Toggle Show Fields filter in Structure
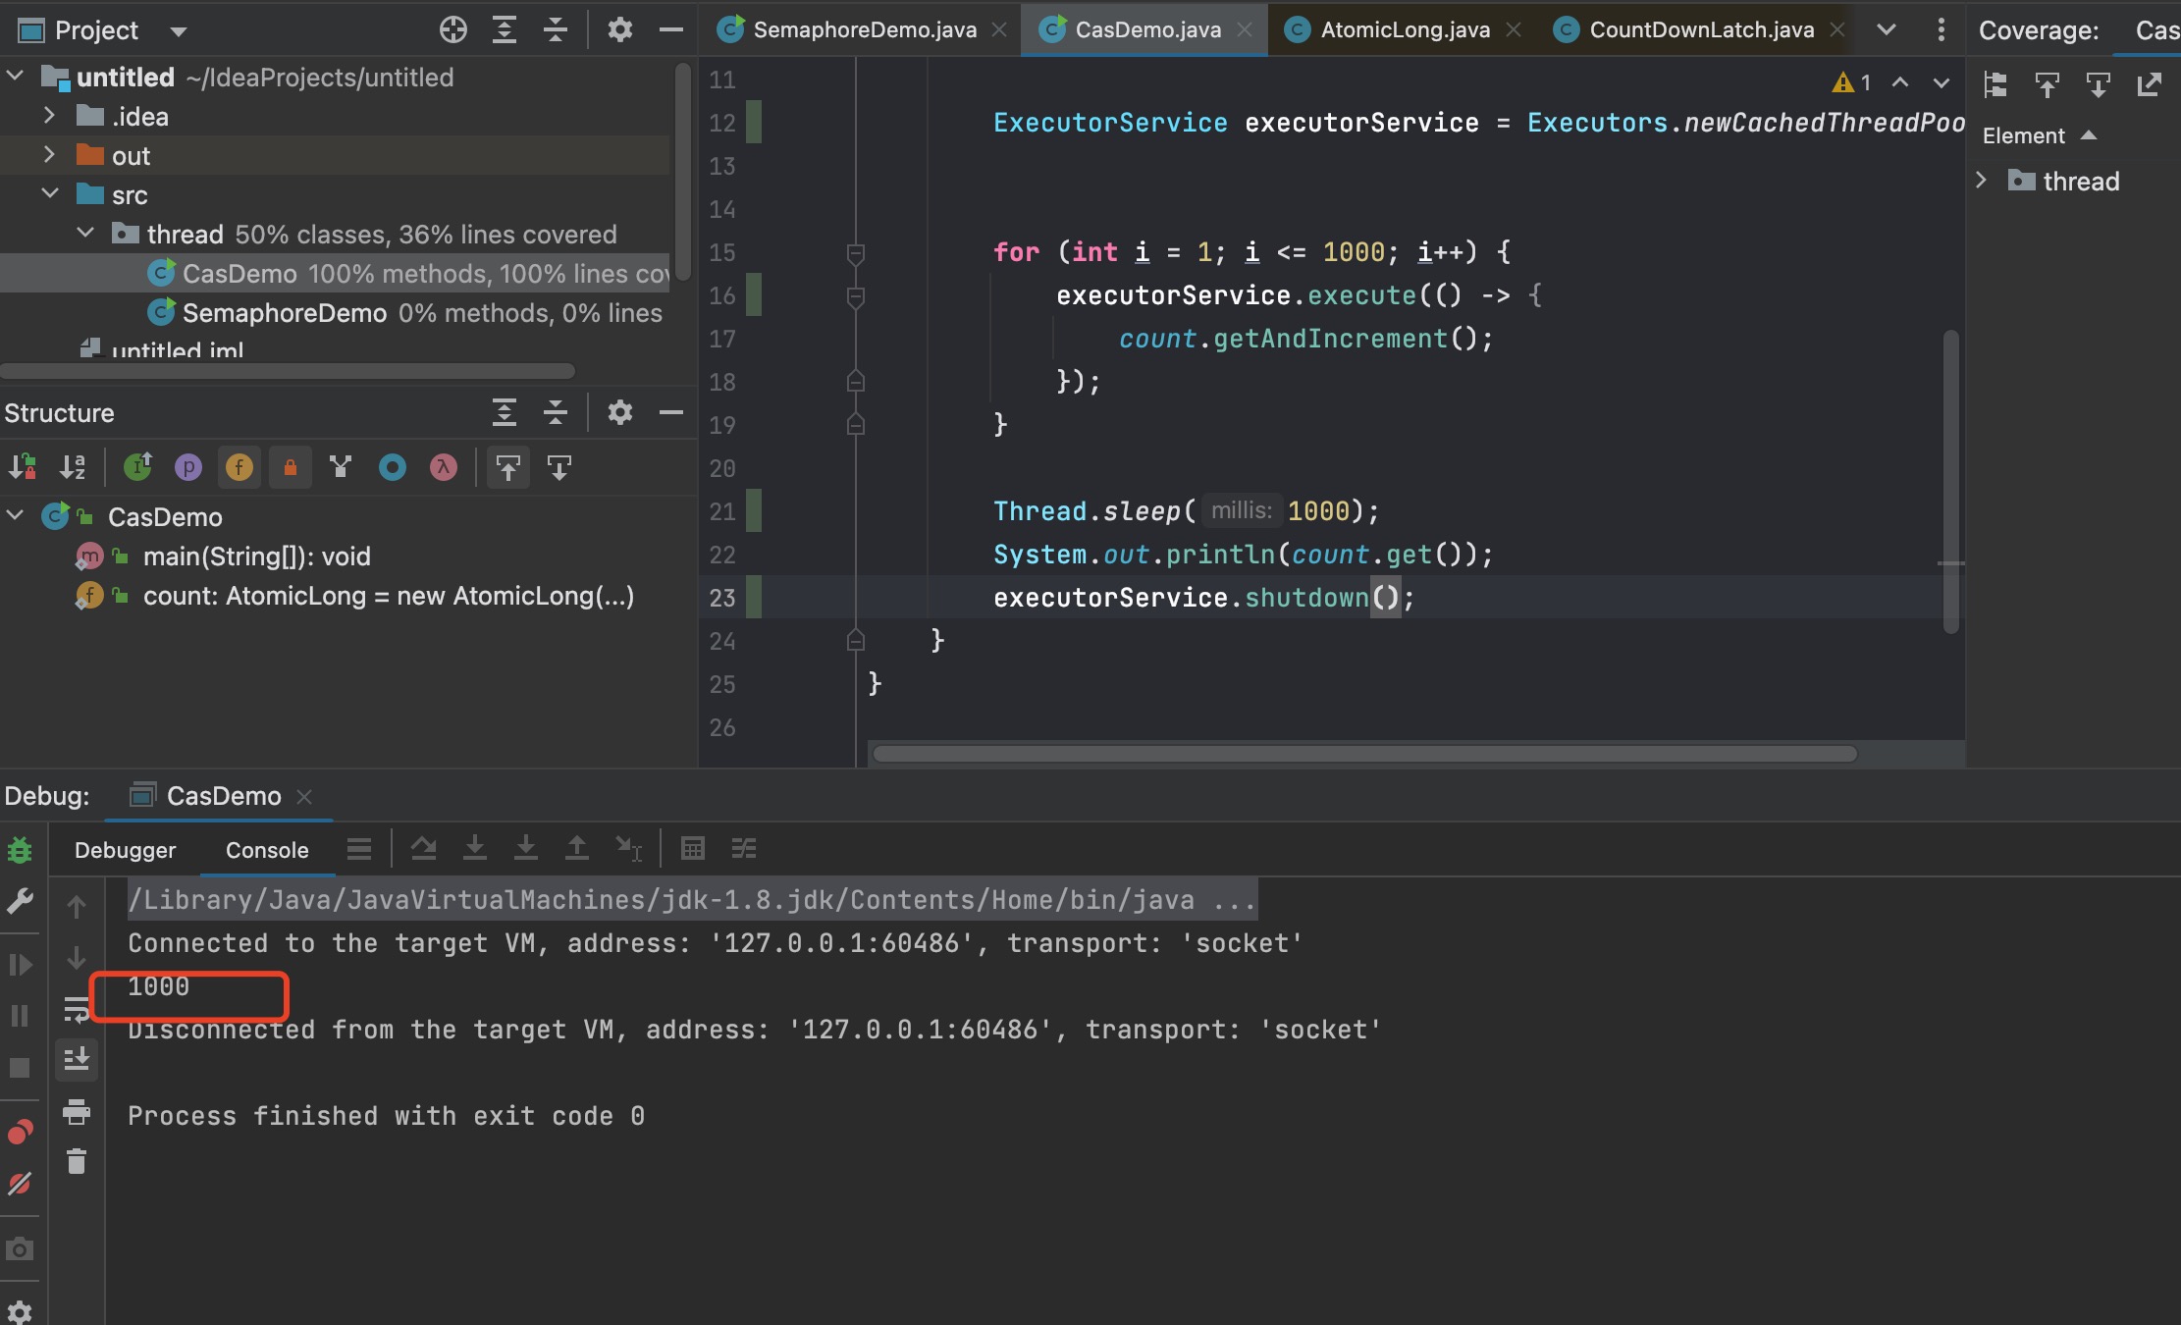This screenshot has width=2181, height=1325. [x=239, y=467]
